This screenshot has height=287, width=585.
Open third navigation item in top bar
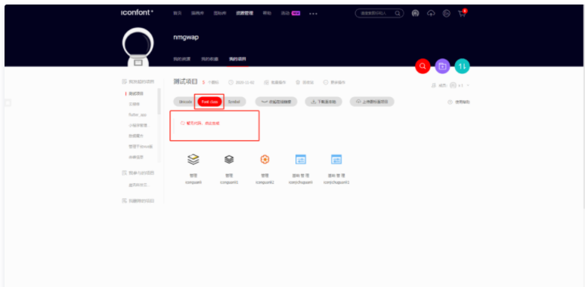220,14
